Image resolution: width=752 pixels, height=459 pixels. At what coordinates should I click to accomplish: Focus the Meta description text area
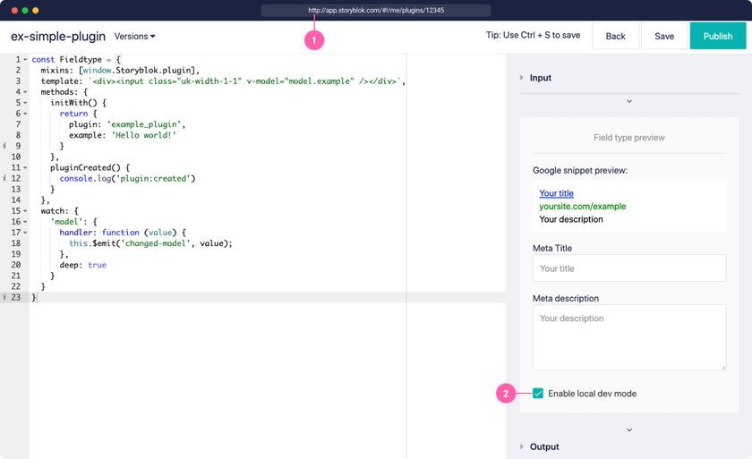629,338
